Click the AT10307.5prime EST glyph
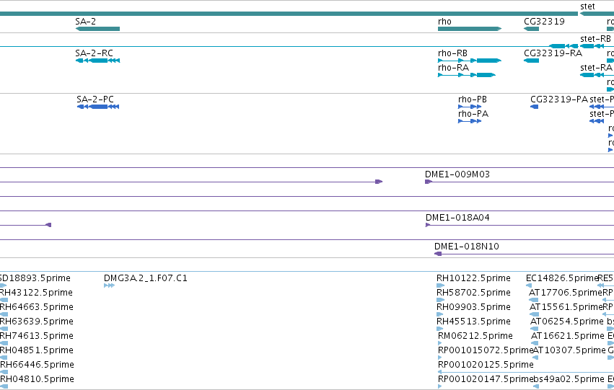The image size is (614, 390). [x=535, y=358]
